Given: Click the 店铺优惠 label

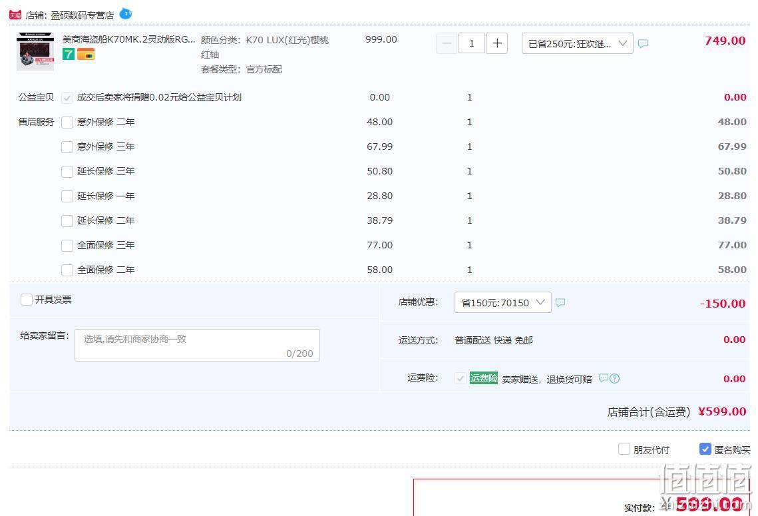Looking at the screenshot, I should point(418,302).
